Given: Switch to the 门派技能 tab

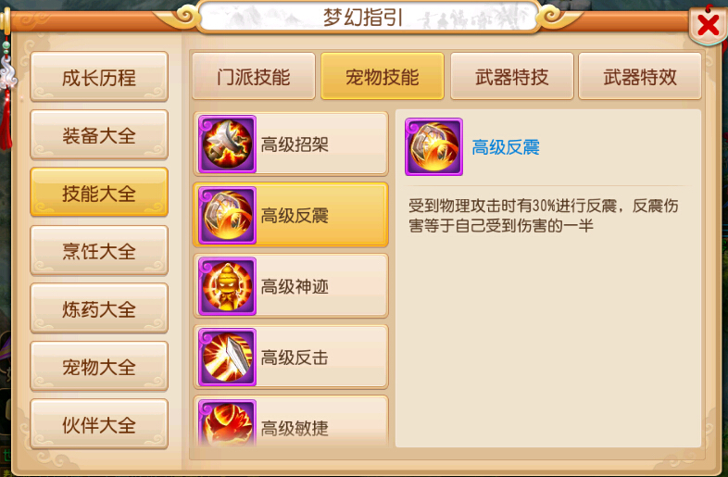Looking at the screenshot, I should (x=254, y=76).
